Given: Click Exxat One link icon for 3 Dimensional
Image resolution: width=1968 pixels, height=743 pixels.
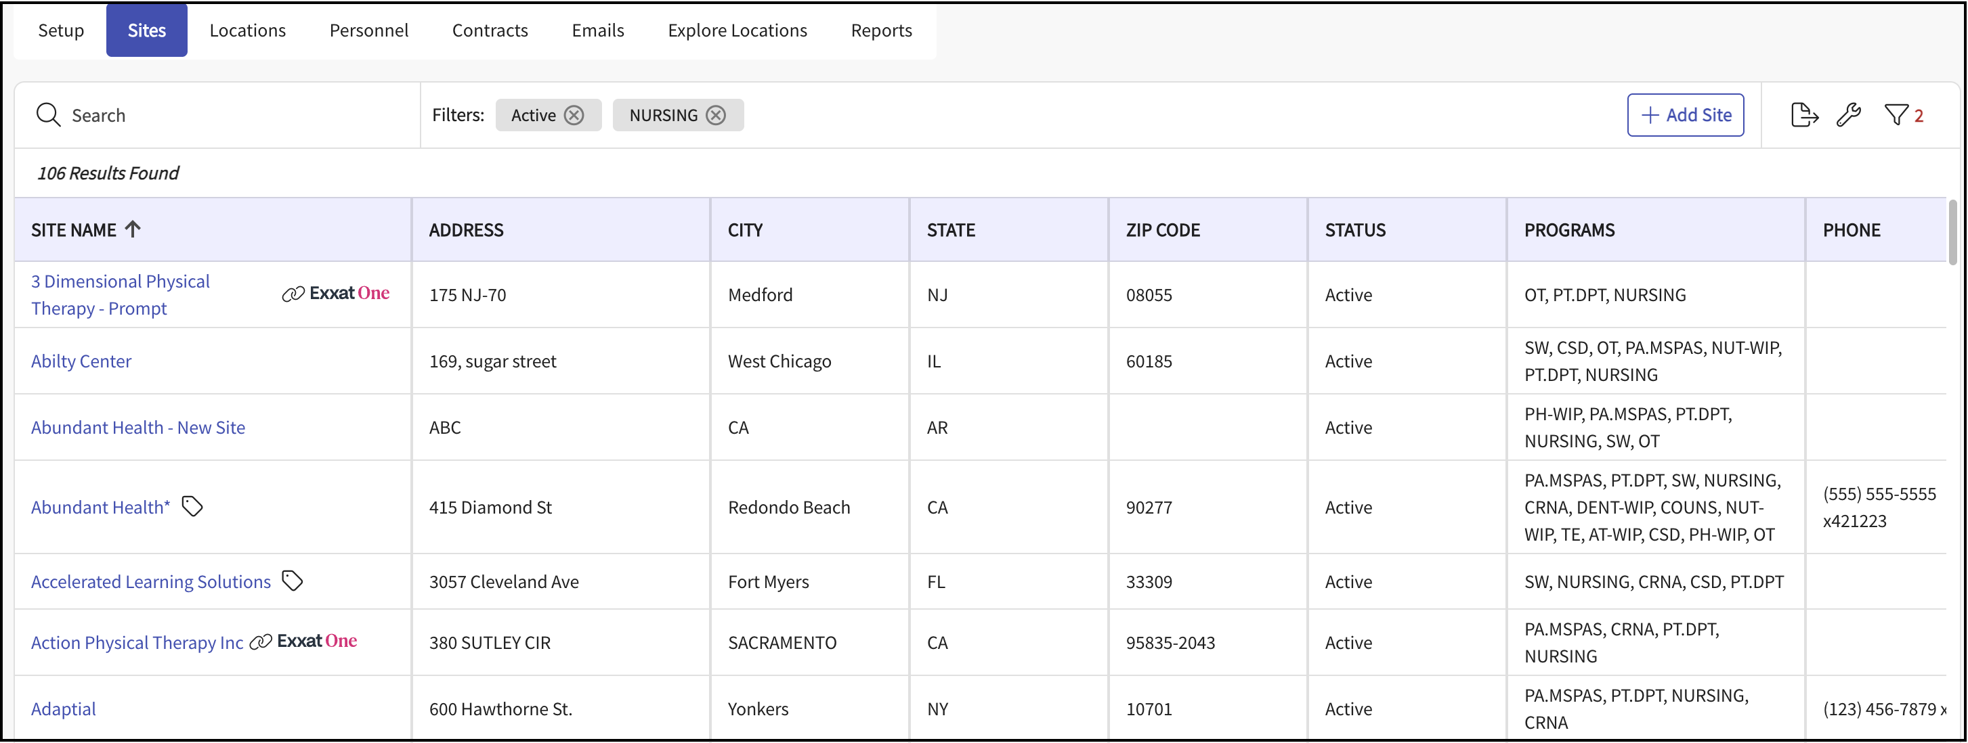Looking at the screenshot, I should 293,294.
